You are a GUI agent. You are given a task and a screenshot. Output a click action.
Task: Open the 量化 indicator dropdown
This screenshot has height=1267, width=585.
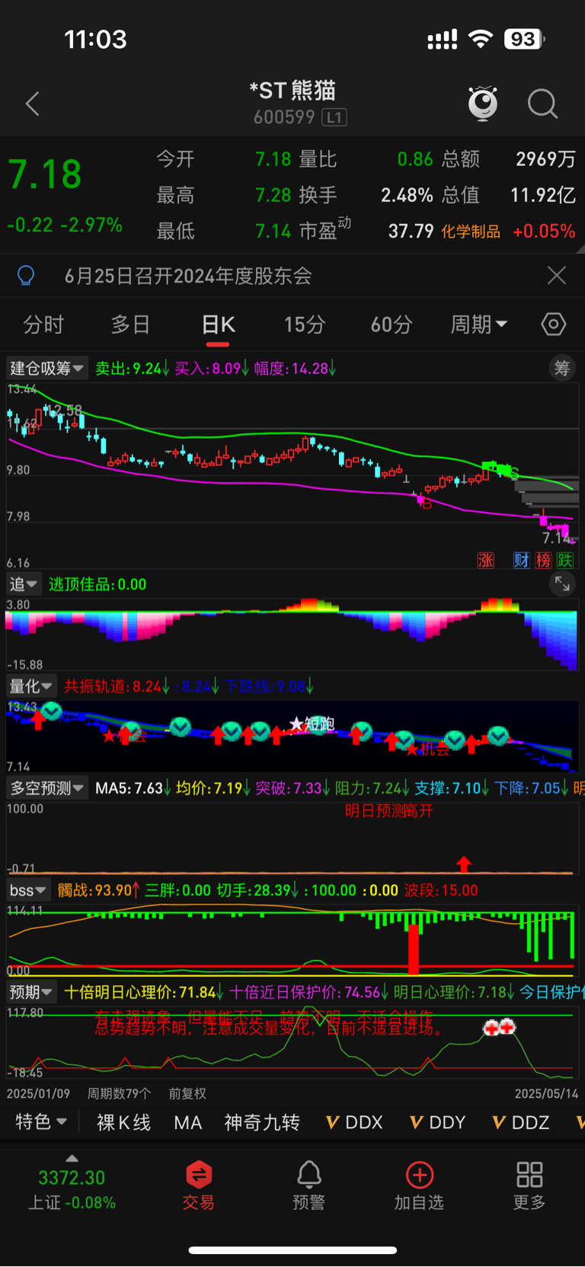[31, 686]
